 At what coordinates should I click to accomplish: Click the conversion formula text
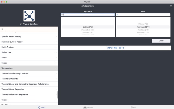[115, 48]
